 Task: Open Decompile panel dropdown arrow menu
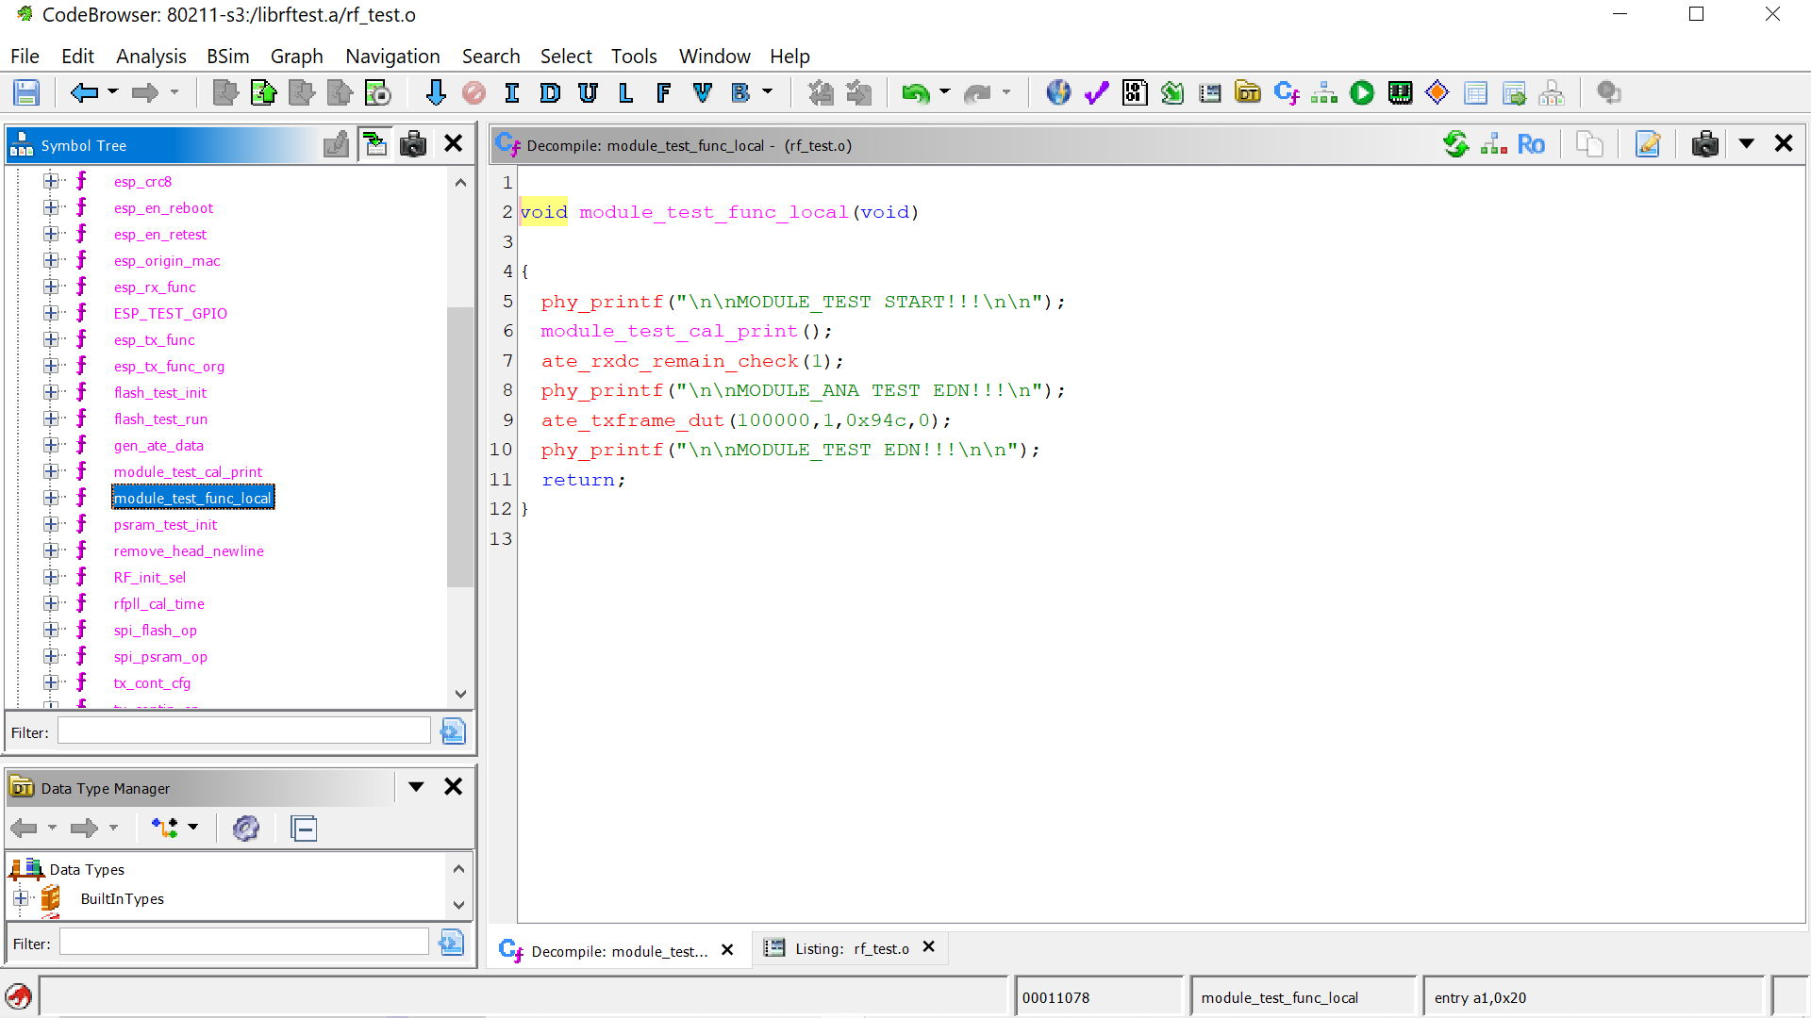tap(1746, 144)
